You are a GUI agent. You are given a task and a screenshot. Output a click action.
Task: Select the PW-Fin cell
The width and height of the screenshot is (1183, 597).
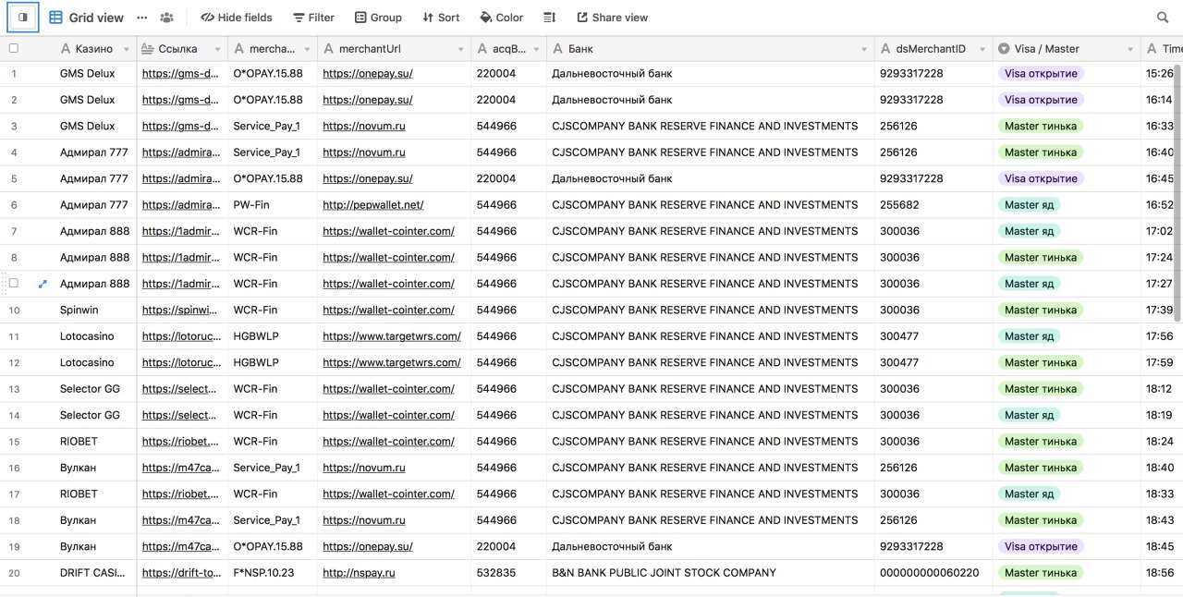tap(273, 205)
